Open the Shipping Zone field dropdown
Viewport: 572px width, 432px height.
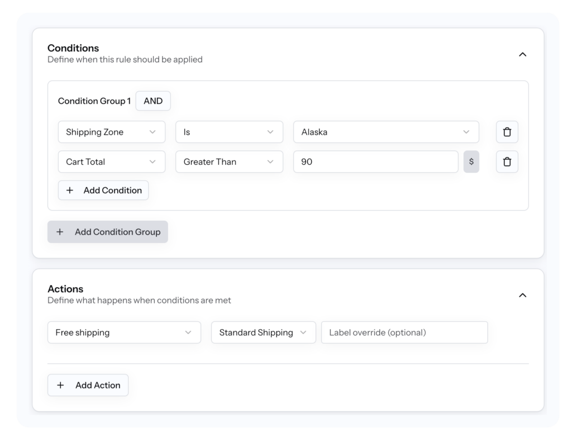(111, 132)
